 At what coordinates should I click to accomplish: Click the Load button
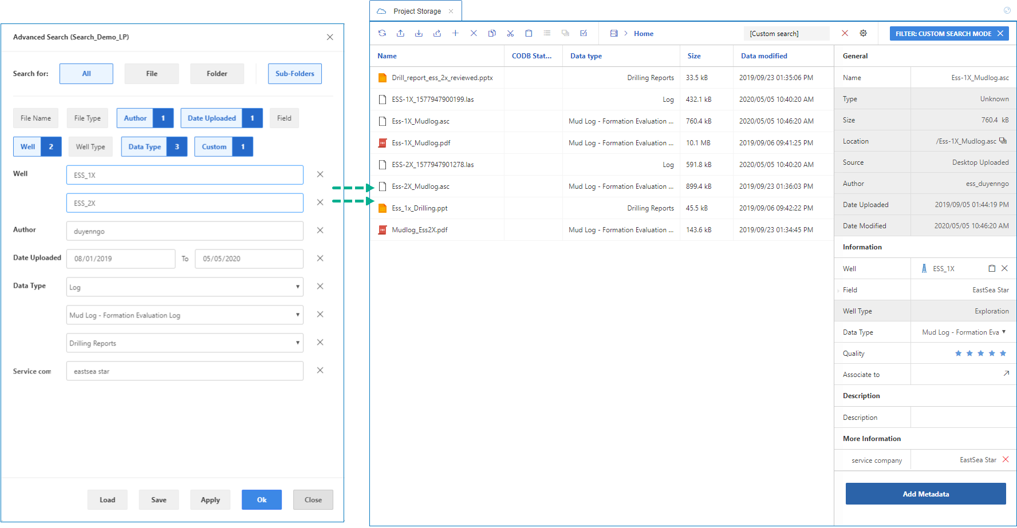(108, 500)
